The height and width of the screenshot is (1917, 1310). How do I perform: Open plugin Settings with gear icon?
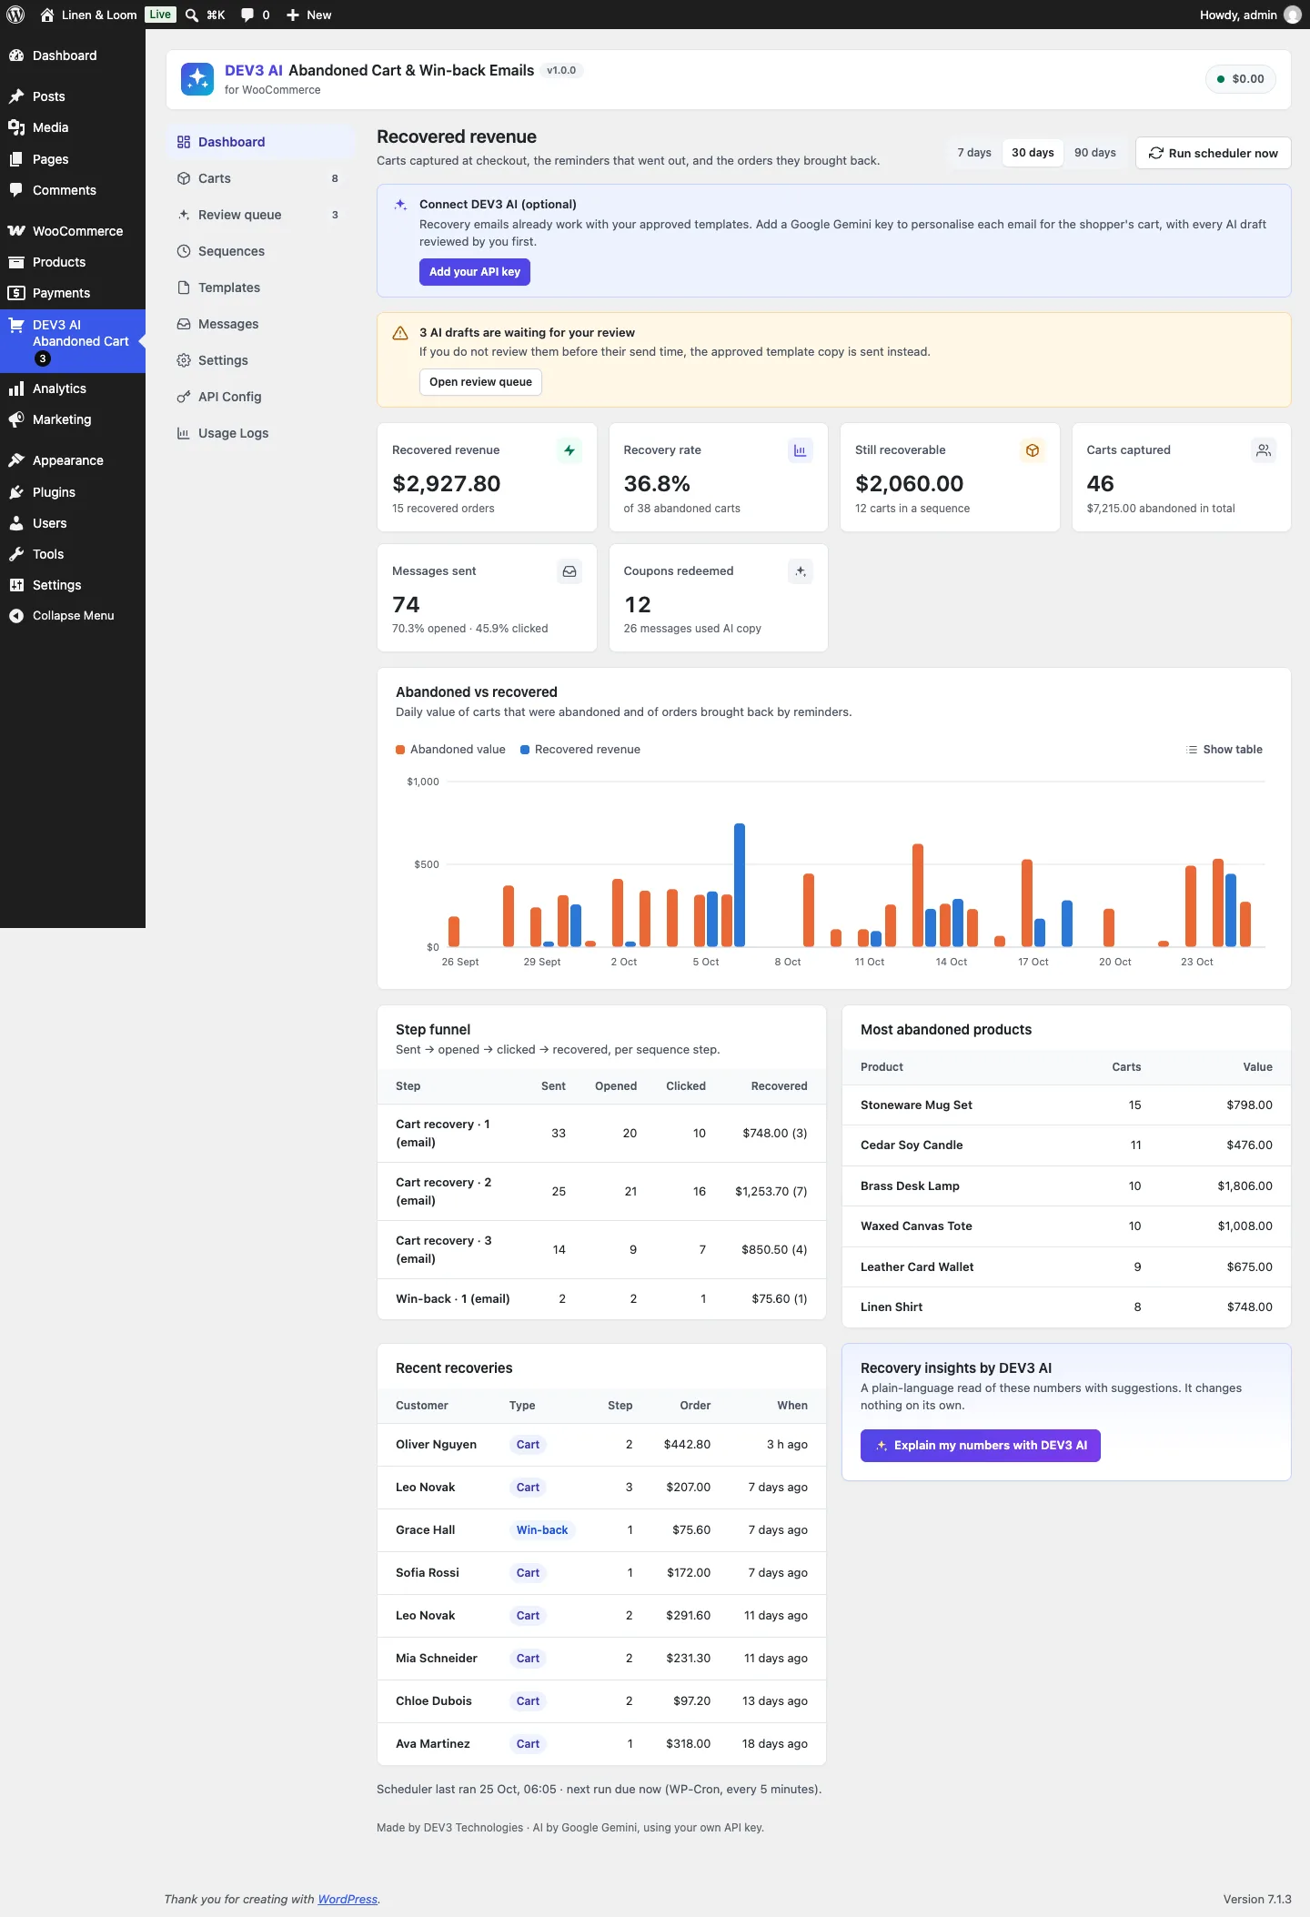pyautogui.click(x=259, y=360)
